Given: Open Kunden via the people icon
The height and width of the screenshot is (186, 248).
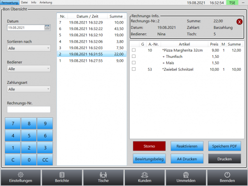Looking at the screenshot, I should (144, 175).
